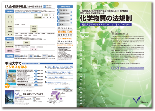The height and width of the screenshot is (111, 155).
Task: Click the blue down arrow after step 1
Action: 71,12
